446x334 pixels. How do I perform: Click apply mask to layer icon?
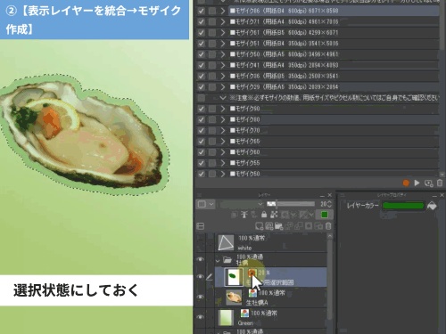coord(318,226)
